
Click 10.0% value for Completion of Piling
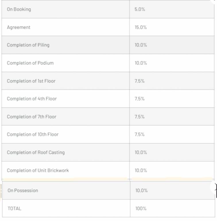[141, 45]
